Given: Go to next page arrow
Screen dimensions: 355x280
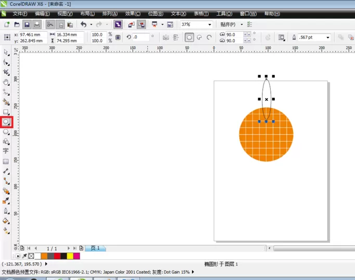Looking at the screenshot, I should pyautogui.click(x=68, y=248).
